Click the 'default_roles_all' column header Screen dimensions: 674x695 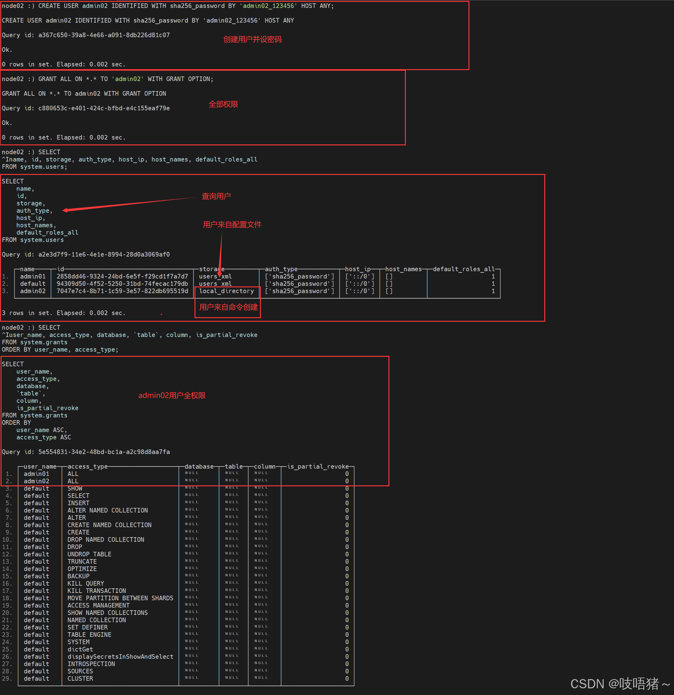tap(464, 269)
